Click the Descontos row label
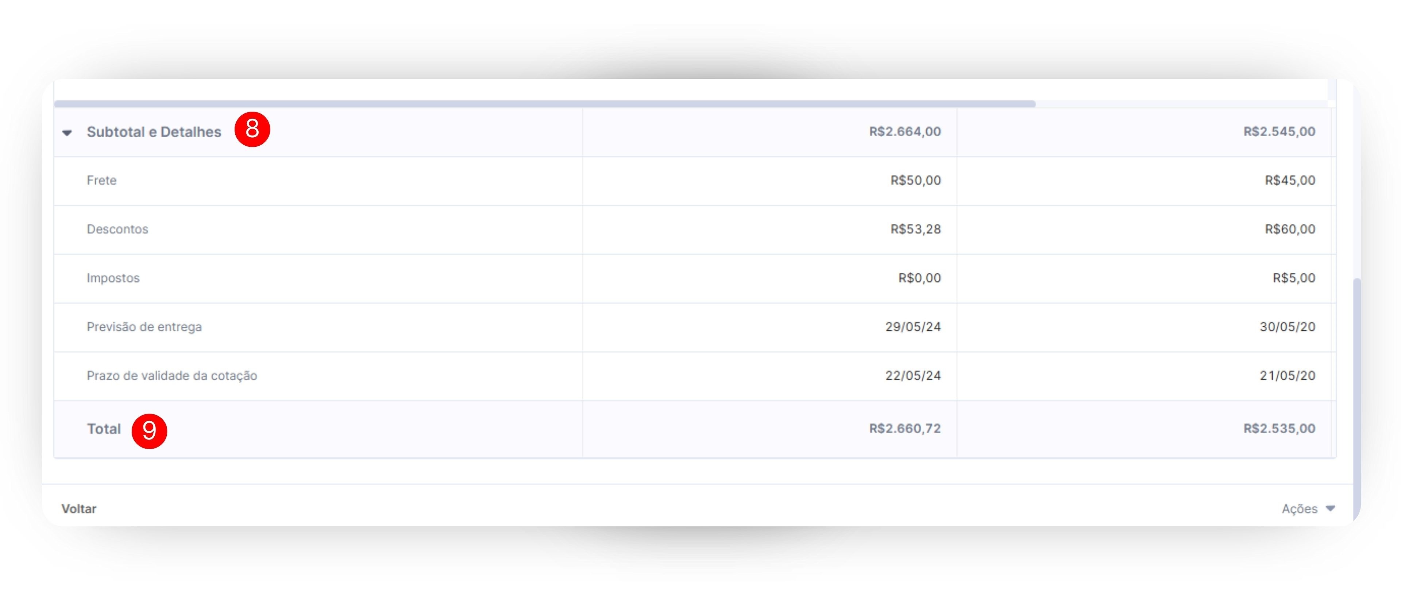 (x=117, y=229)
